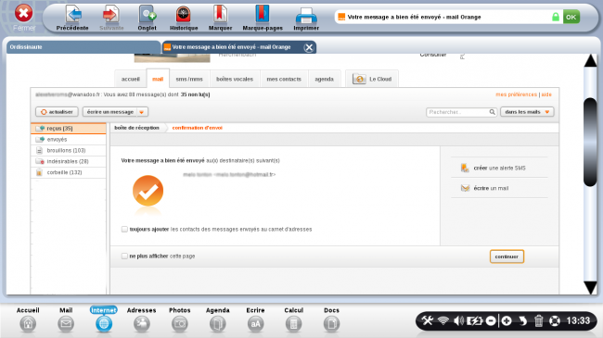This screenshot has width=603, height=338.
Task: Click the Précédente back arrow icon
Action: [73, 15]
